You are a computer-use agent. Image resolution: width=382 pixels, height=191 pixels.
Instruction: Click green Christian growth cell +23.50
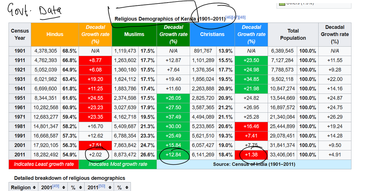point(251,60)
